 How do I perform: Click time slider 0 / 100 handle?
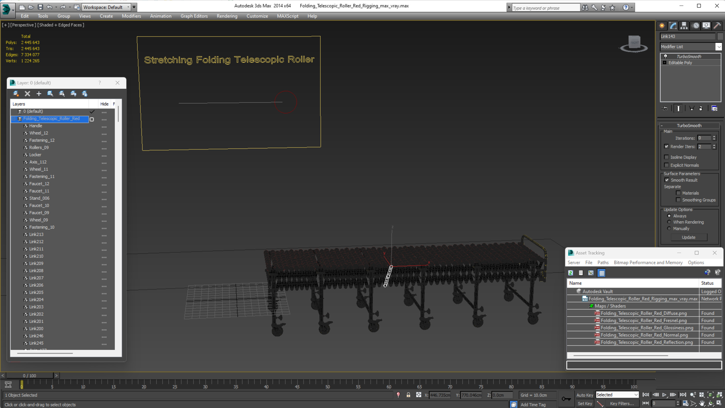(29, 375)
